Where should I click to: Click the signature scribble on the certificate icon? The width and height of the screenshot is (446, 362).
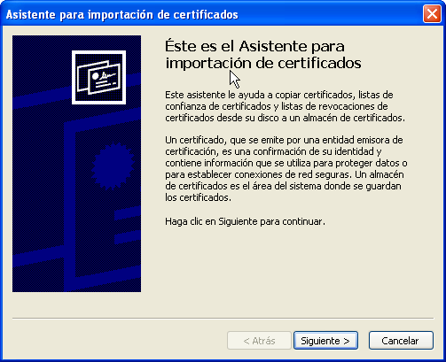[106, 76]
